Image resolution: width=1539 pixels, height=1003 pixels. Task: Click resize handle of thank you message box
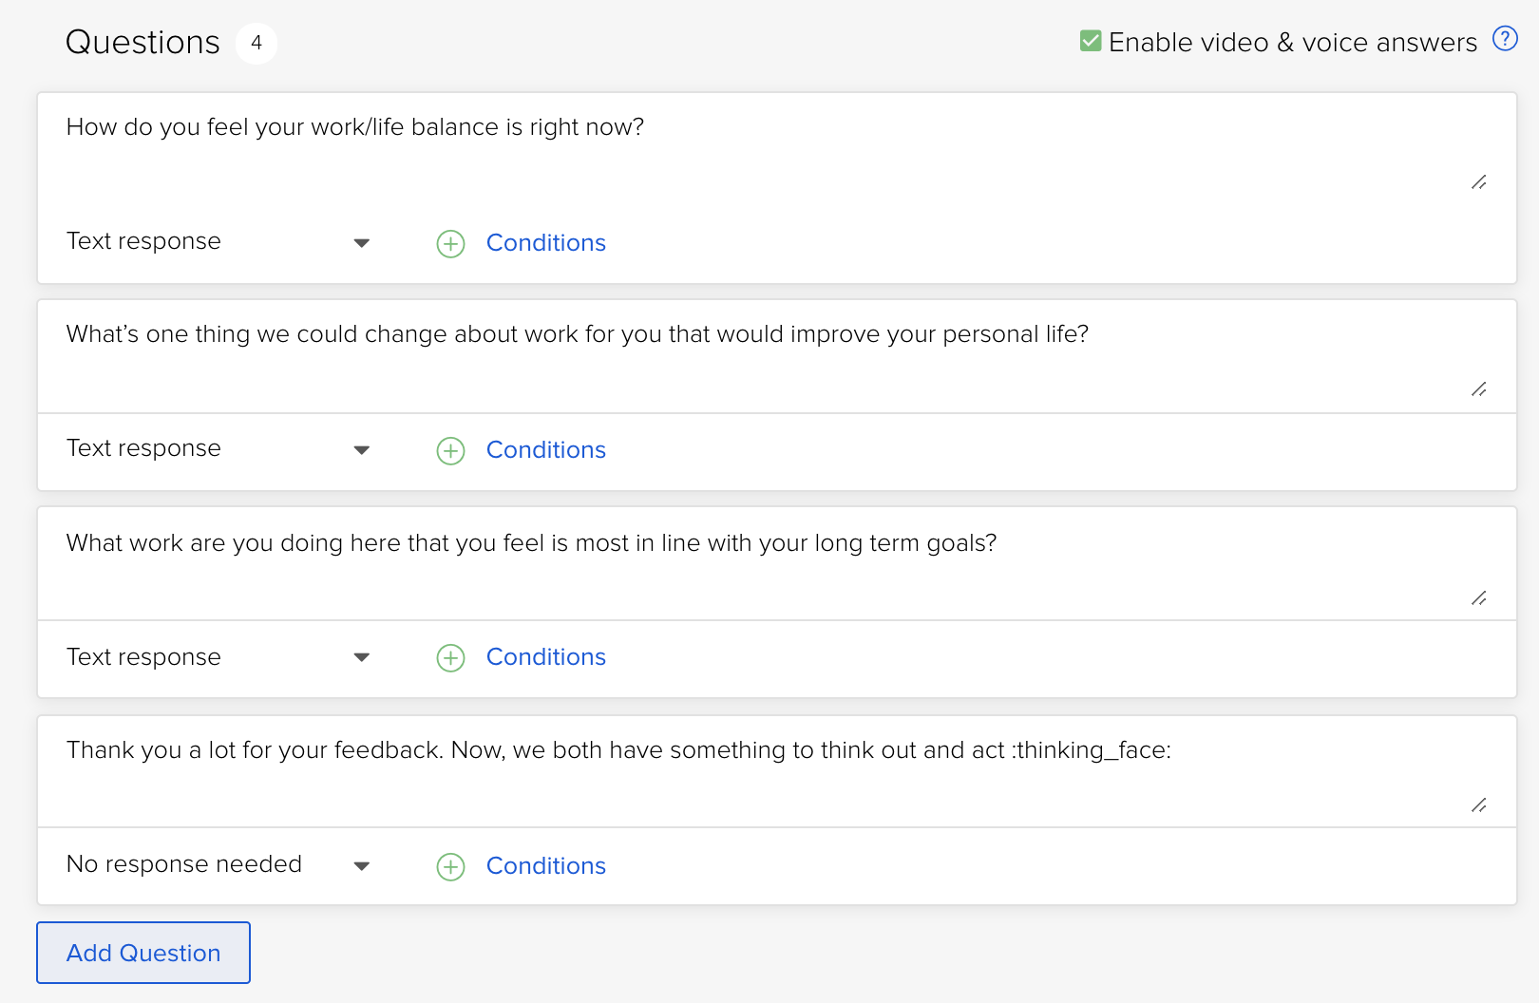pyautogui.click(x=1479, y=805)
